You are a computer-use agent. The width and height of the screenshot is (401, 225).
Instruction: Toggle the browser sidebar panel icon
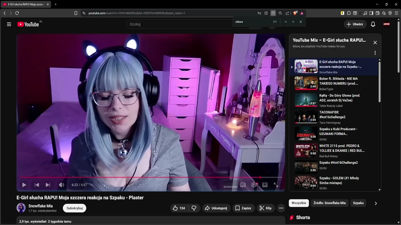click(x=371, y=13)
